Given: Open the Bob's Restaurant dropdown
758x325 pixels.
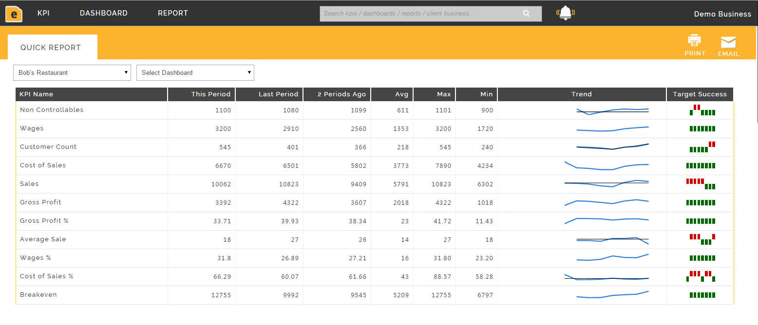Looking at the screenshot, I should point(72,72).
